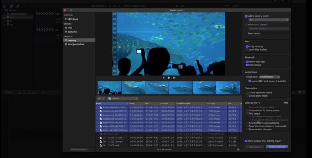Enable Create proxy media
The width and height of the screenshot is (312, 158).
[x=247, y=96]
